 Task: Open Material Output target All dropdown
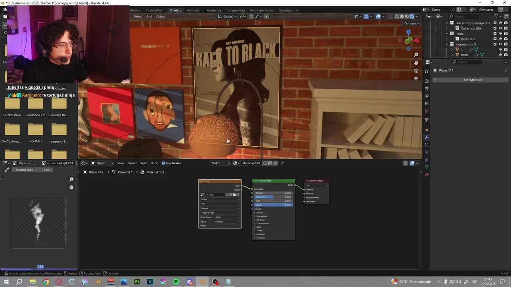[x=317, y=185]
